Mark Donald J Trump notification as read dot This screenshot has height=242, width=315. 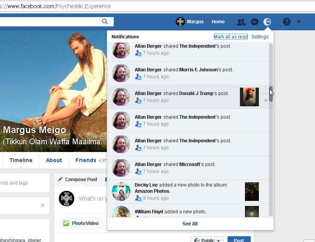266,100
